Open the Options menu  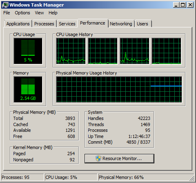pos(22,13)
